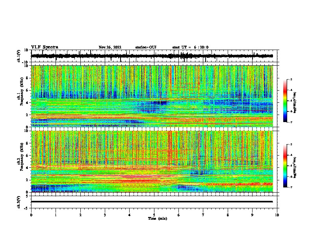Select the "start UT = 6:20:0" header text
Screen dimensions: 312x241
190,47
